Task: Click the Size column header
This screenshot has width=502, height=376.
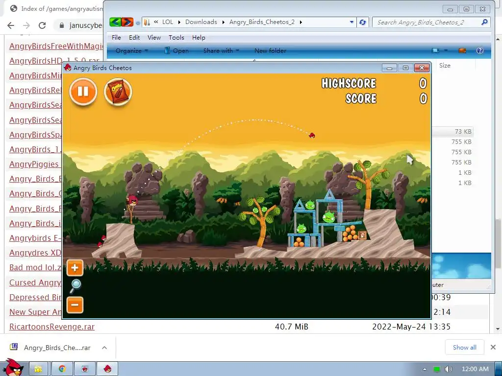Action: pos(445,65)
